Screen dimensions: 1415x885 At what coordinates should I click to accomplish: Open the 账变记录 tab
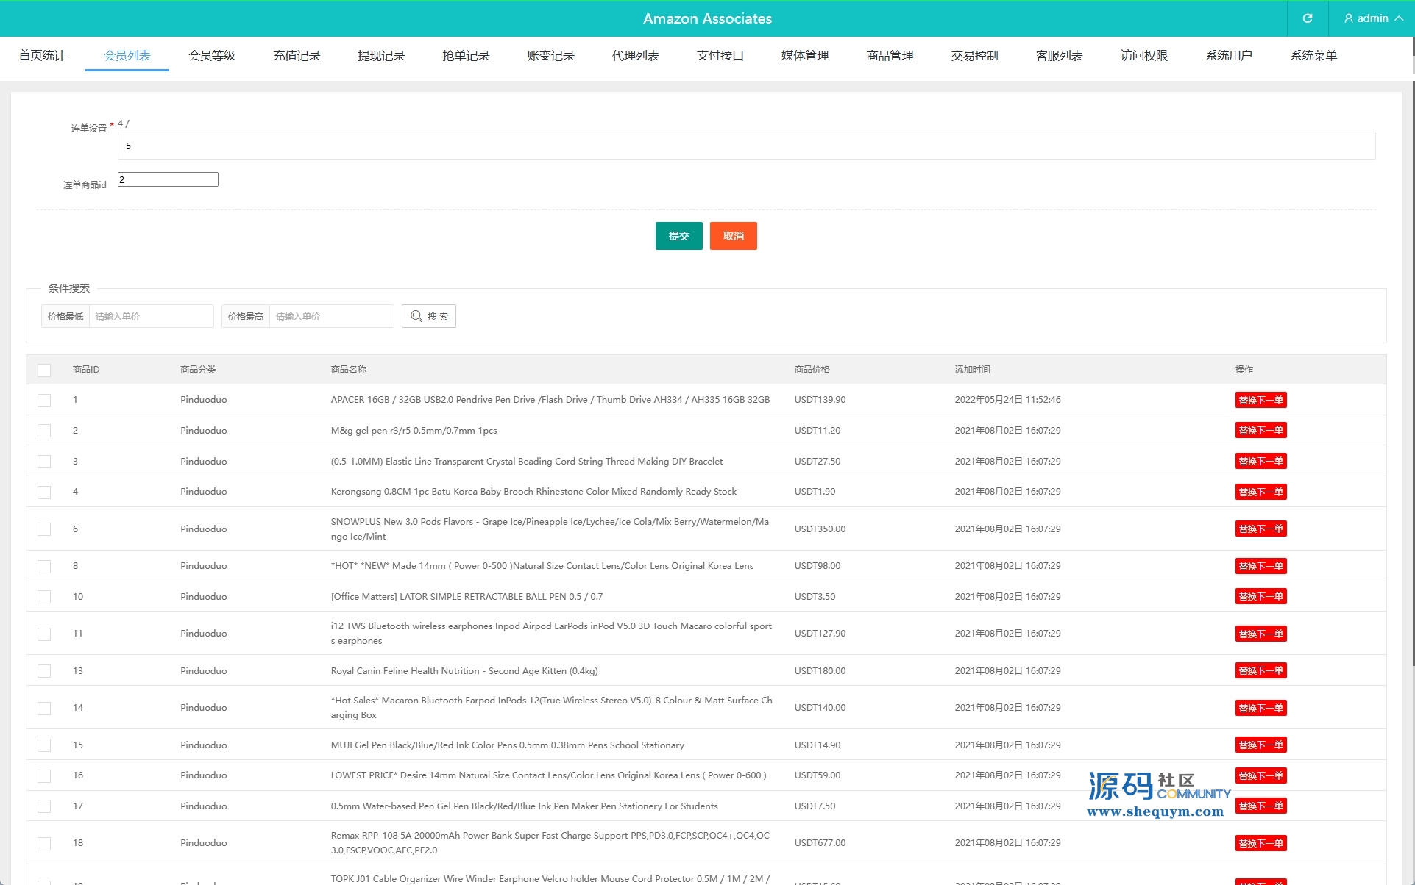click(x=550, y=55)
